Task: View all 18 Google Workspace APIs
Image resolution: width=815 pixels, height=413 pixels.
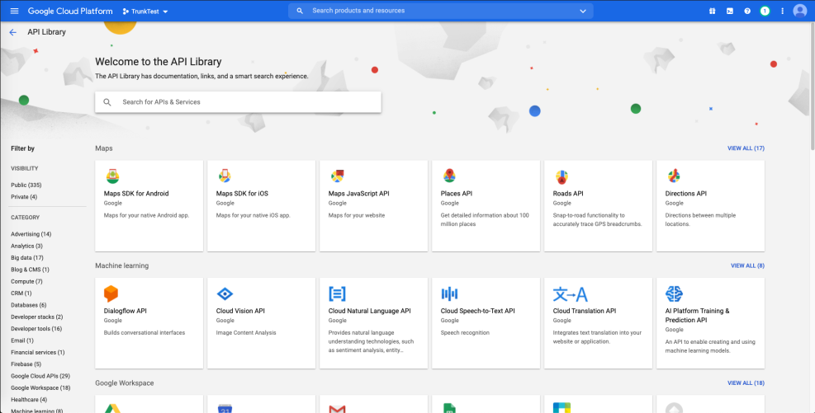Action: 746,382
